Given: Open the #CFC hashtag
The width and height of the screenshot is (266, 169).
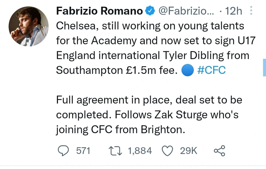Looking at the screenshot, I should (212, 70).
